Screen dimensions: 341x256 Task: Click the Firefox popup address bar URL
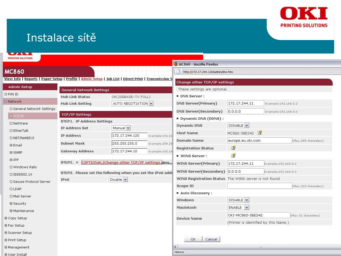(208, 72)
